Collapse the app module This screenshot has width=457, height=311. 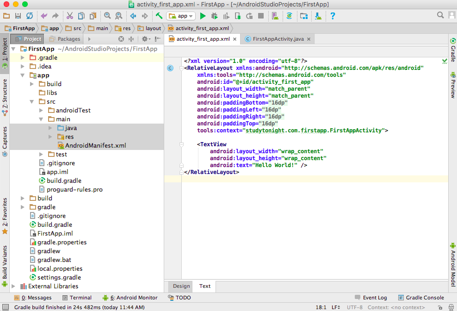click(x=23, y=75)
